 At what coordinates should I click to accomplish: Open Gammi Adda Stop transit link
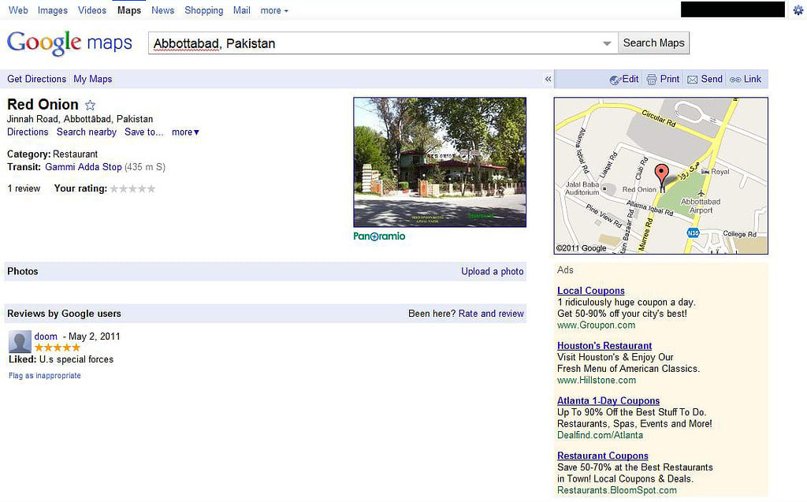tap(84, 167)
